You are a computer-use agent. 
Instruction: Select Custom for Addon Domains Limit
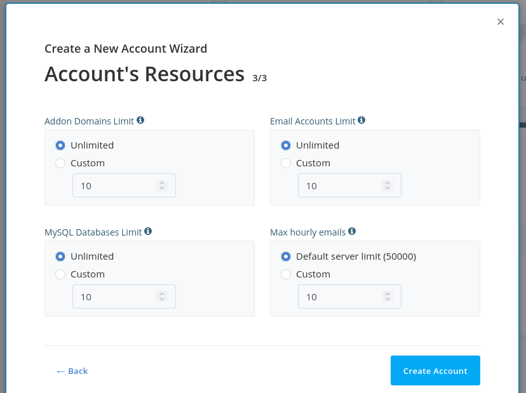click(60, 163)
